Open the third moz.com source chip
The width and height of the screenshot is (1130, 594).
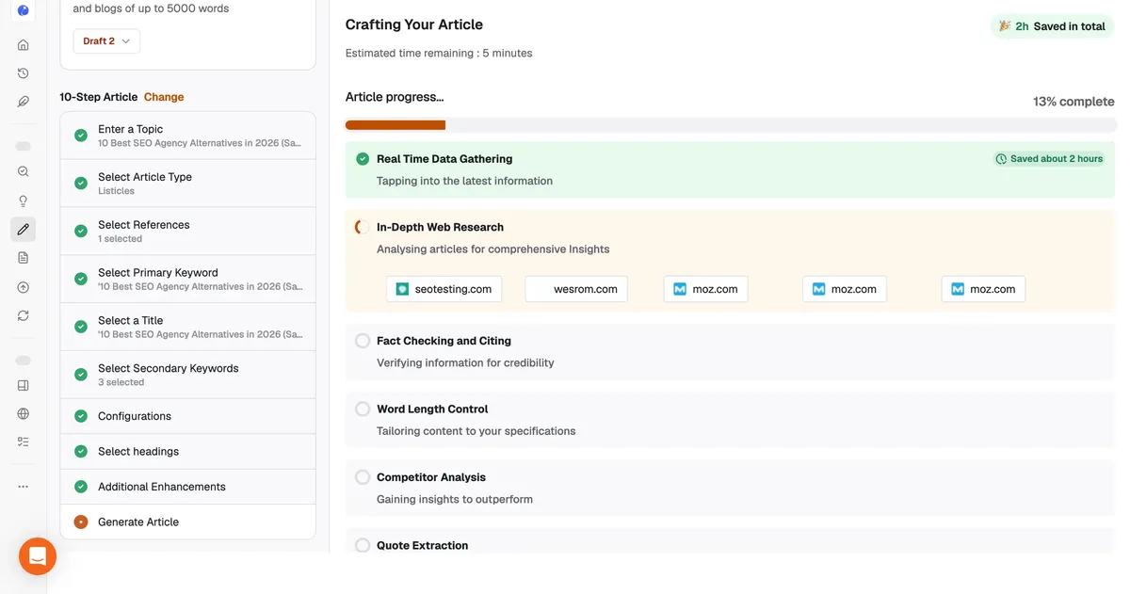(x=983, y=289)
